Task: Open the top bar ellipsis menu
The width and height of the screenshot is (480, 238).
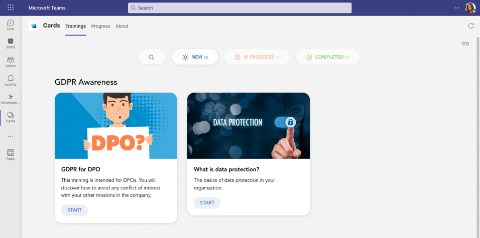Action: (x=457, y=8)
